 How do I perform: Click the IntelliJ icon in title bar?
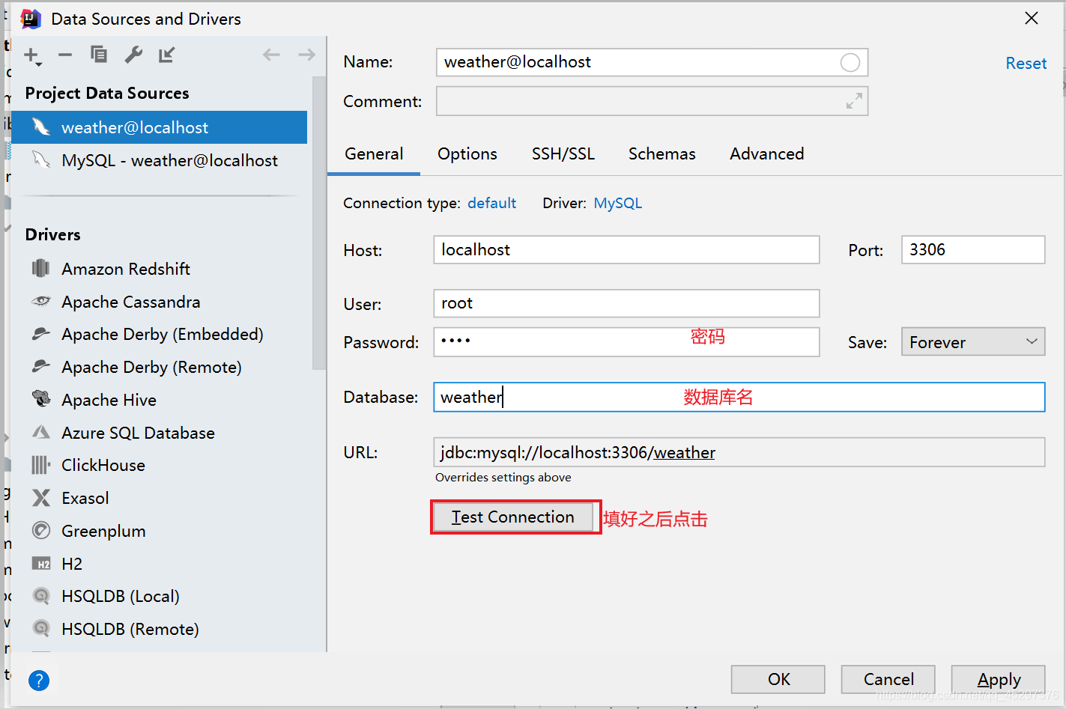[x=30, y=19]
